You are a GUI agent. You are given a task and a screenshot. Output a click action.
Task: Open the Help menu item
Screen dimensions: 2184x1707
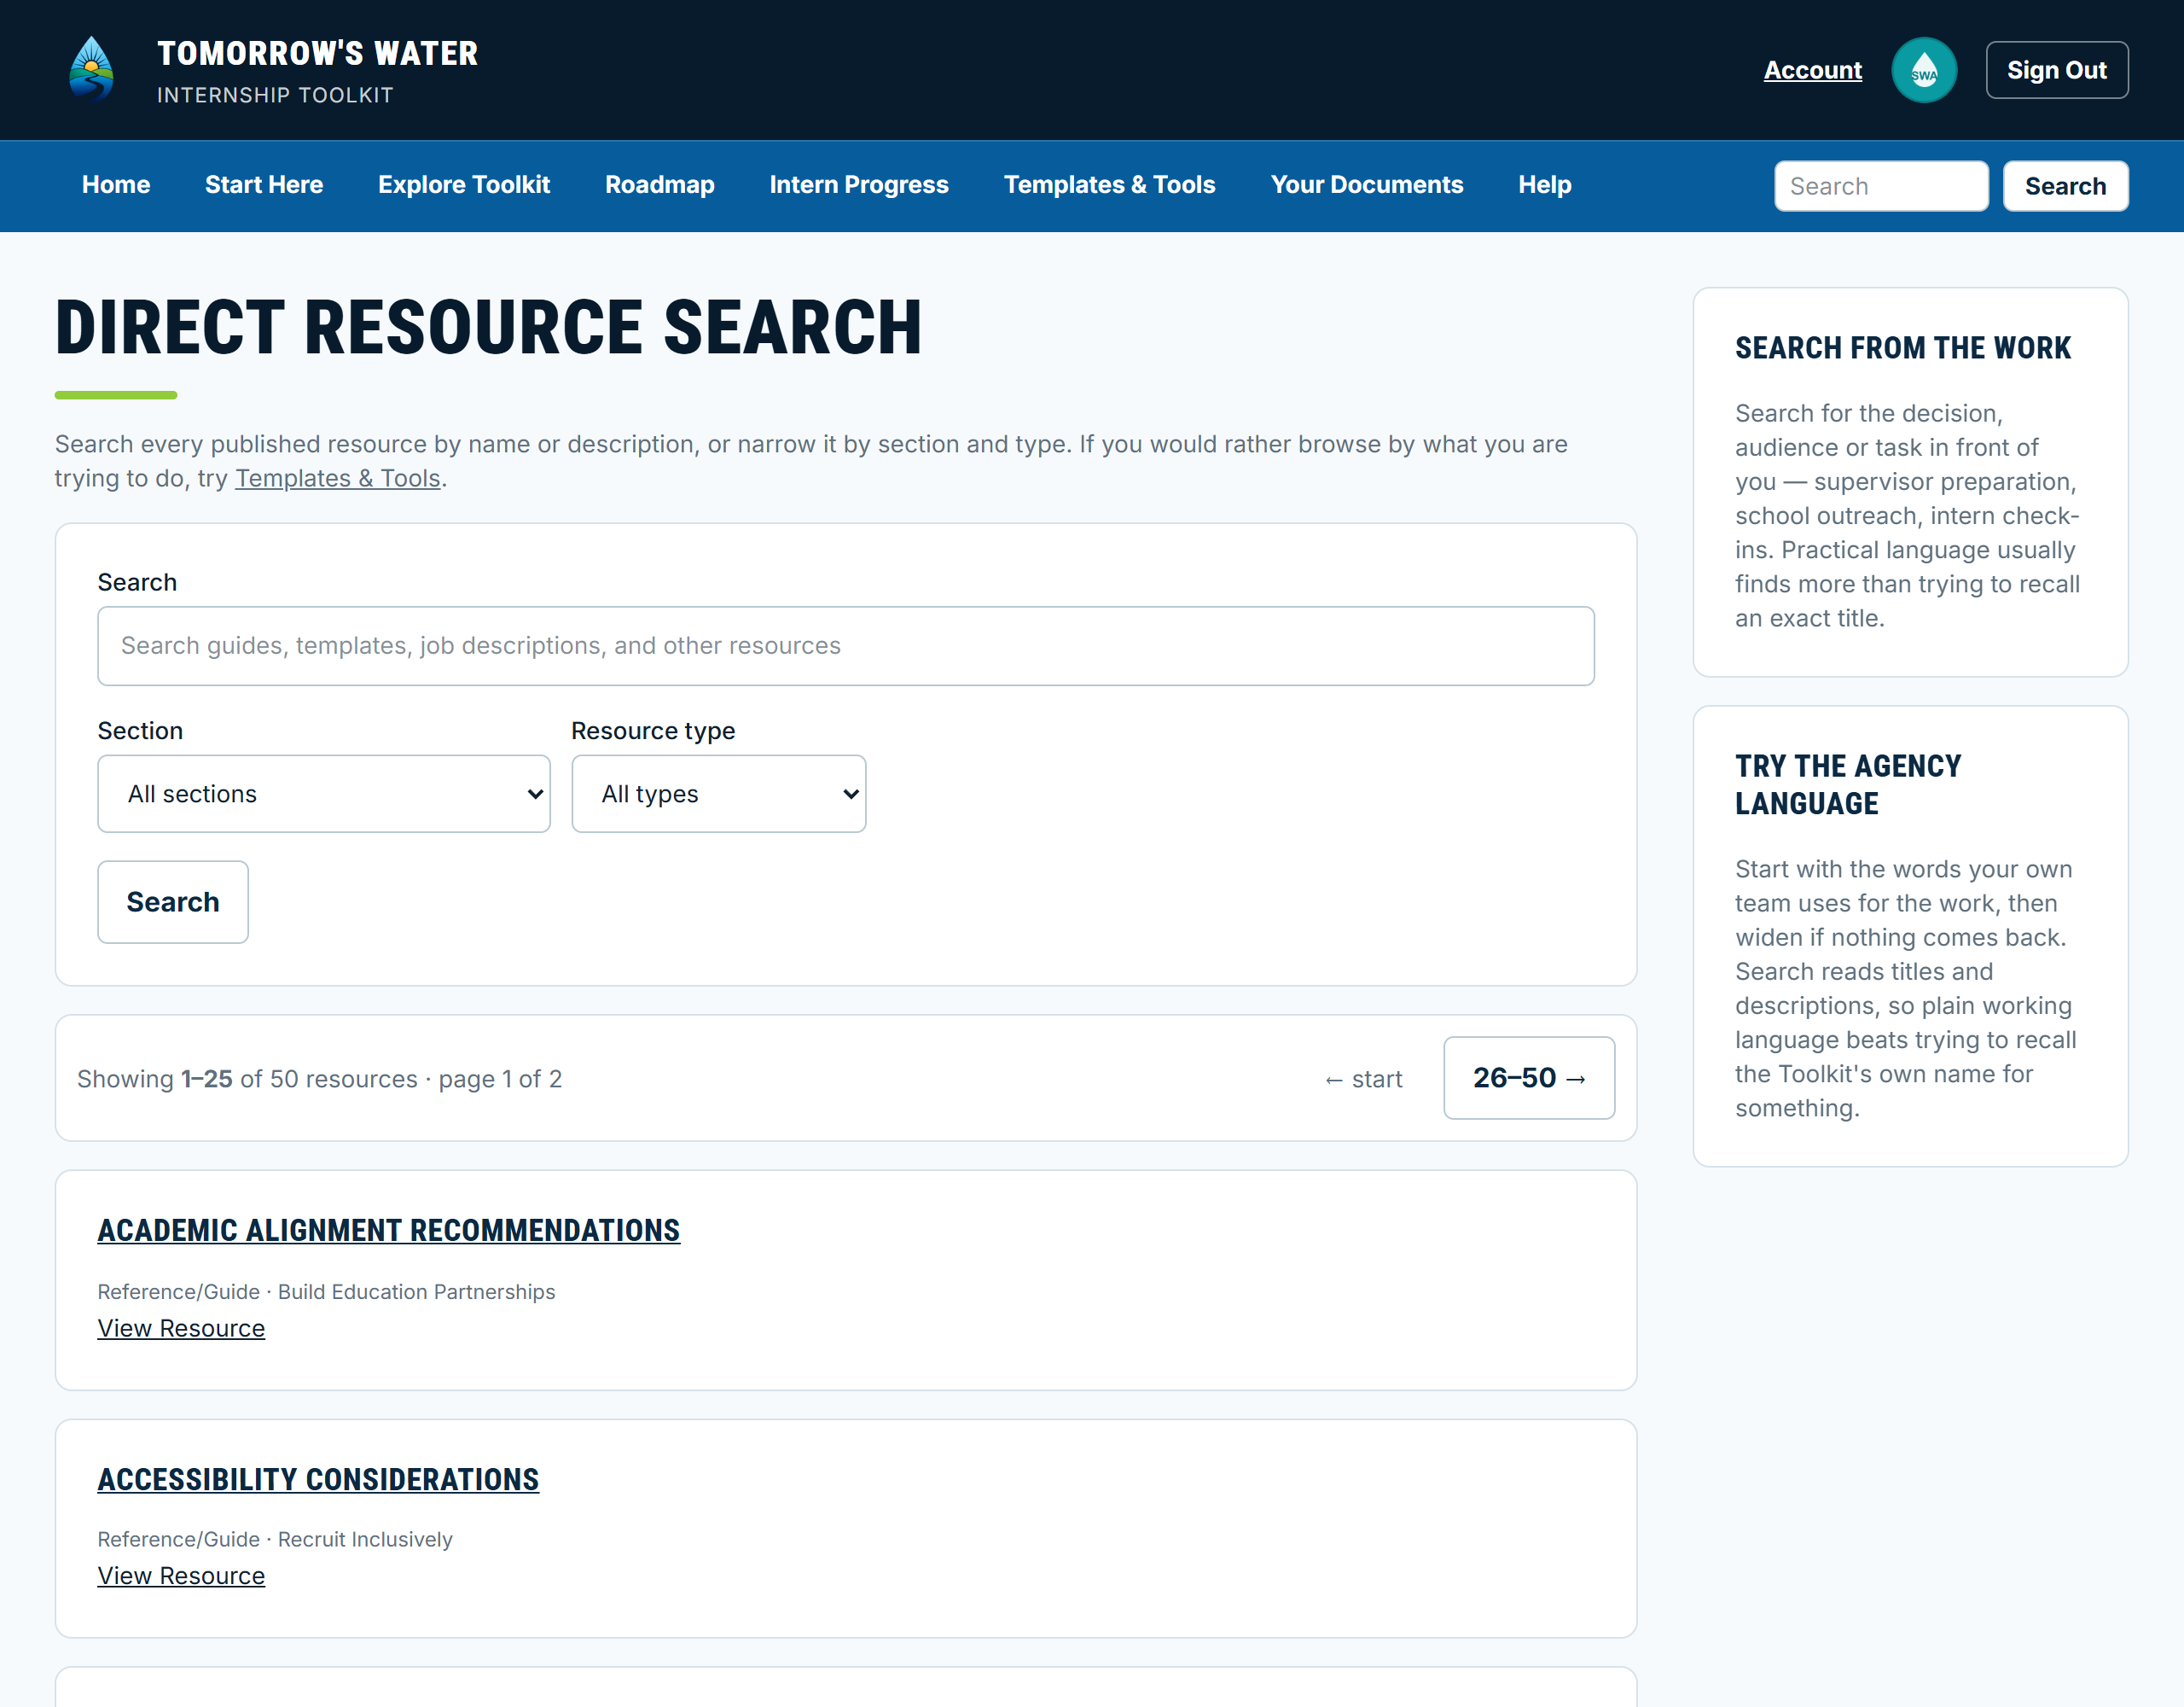[1544, 185]
